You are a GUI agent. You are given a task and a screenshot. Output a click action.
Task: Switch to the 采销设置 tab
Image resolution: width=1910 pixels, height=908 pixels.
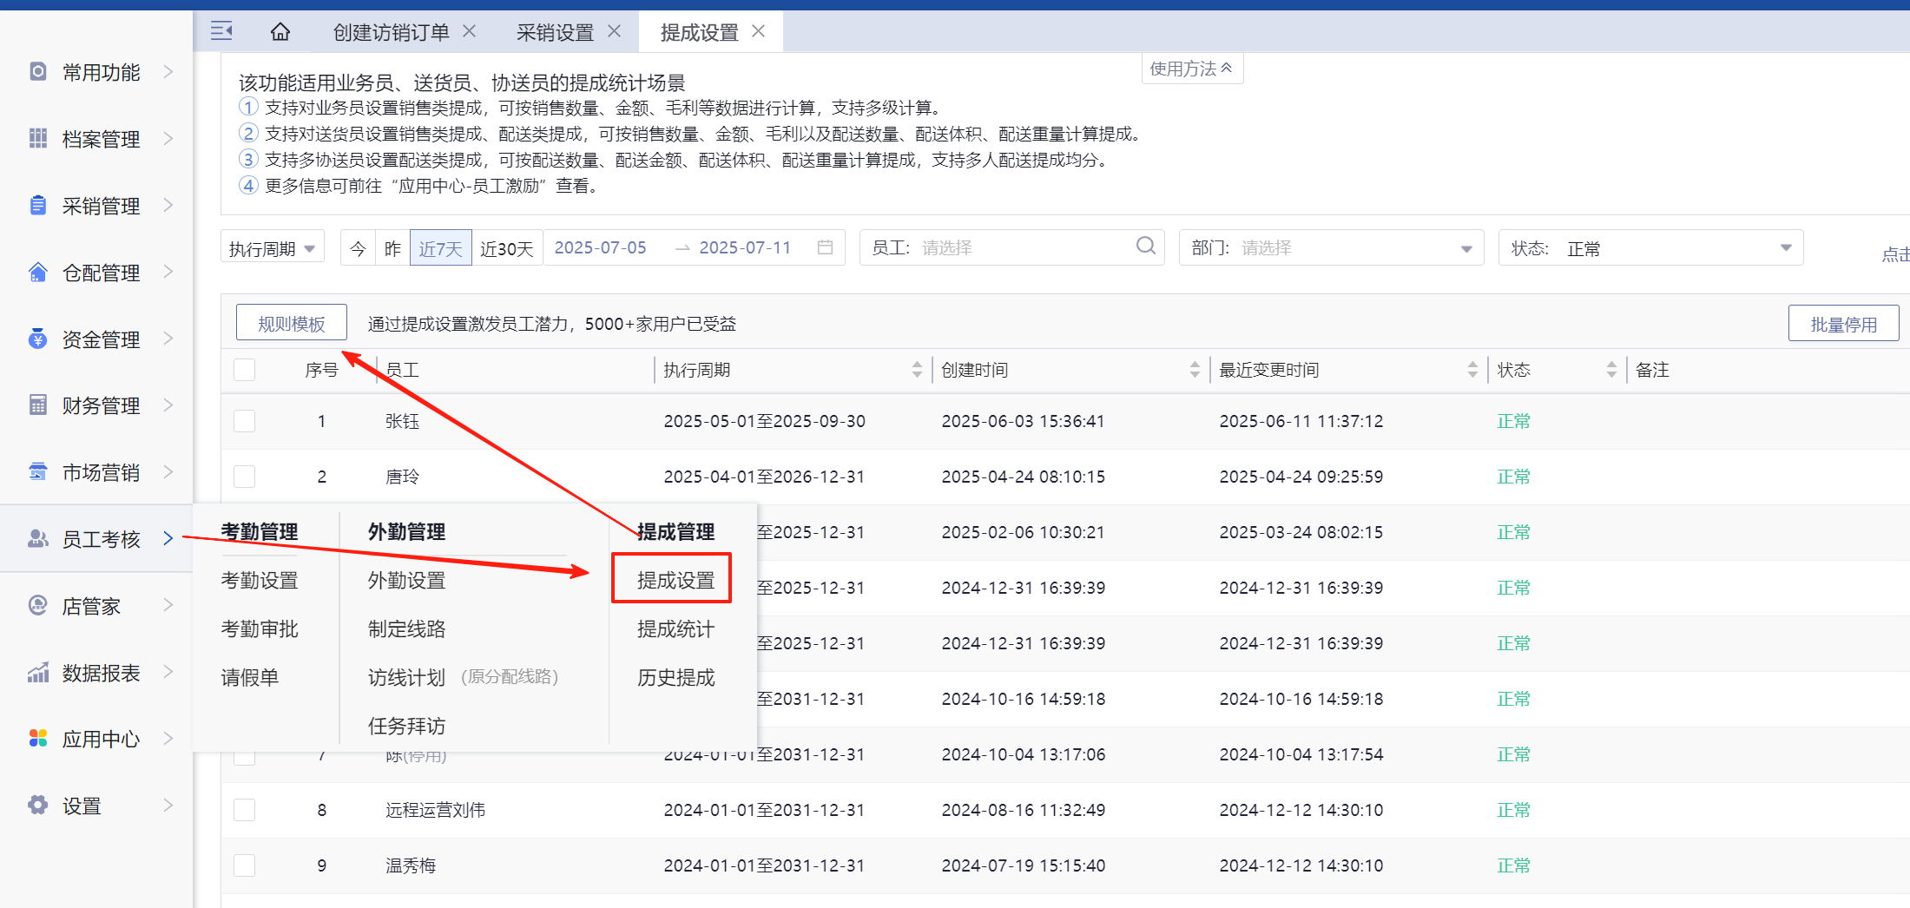(x=555, y=32)
